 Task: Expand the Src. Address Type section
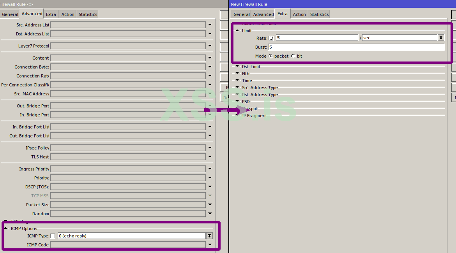click(x=237, y=87)
